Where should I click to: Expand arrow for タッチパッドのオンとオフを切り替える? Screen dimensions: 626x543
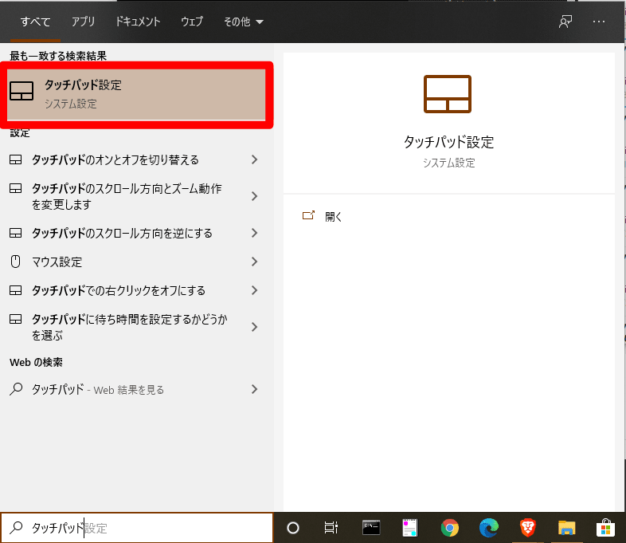pyautogui.click(x=254, y=159)
